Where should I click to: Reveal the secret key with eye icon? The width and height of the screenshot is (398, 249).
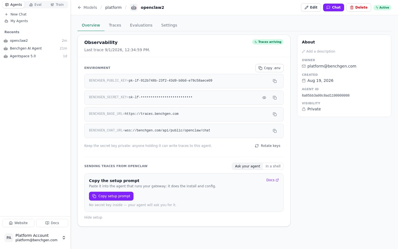(x=264, y=98)
